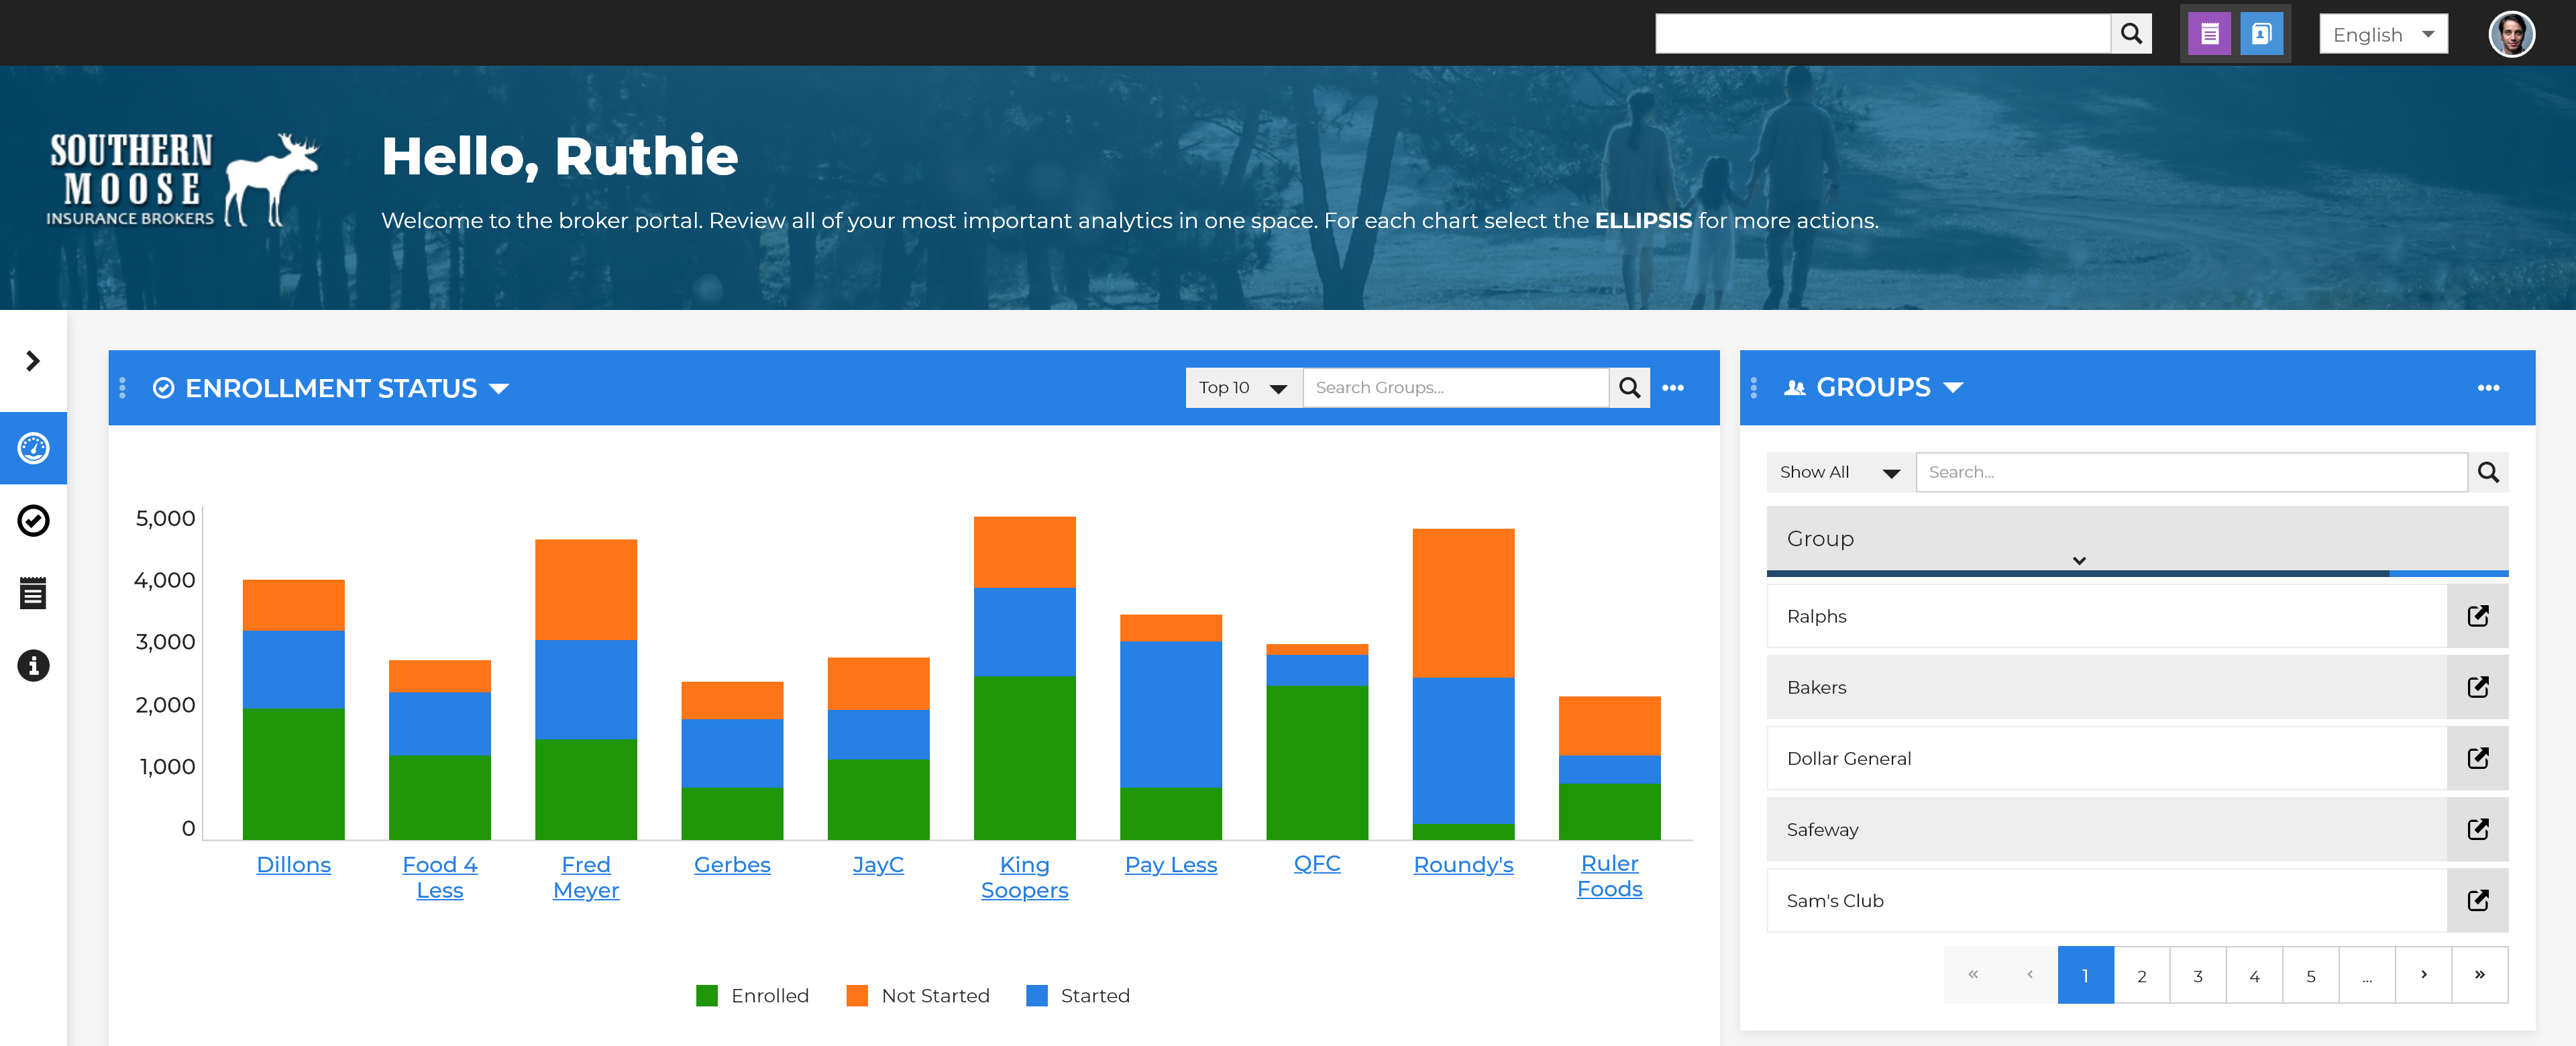Open the QFC group link
Image resolution: width=2576 pixels, height=1046 pixels.
pos(1317,864)
